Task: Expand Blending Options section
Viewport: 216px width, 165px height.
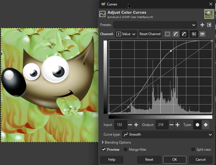Action: click(x=116, y=142)
